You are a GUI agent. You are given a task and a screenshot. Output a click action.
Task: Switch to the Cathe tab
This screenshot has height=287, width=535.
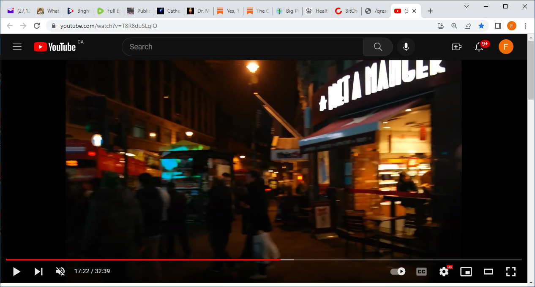(x=169, y=11)
